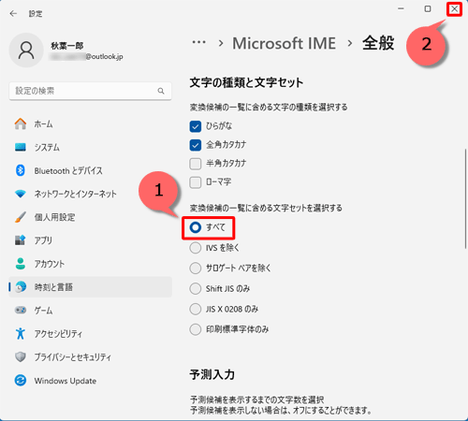Click the ホーム house icon in the sidebar
This screenshot has width=468, height=421.
[21, 123]
